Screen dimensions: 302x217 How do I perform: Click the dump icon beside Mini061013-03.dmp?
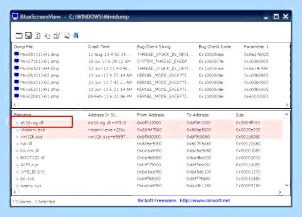17,75
